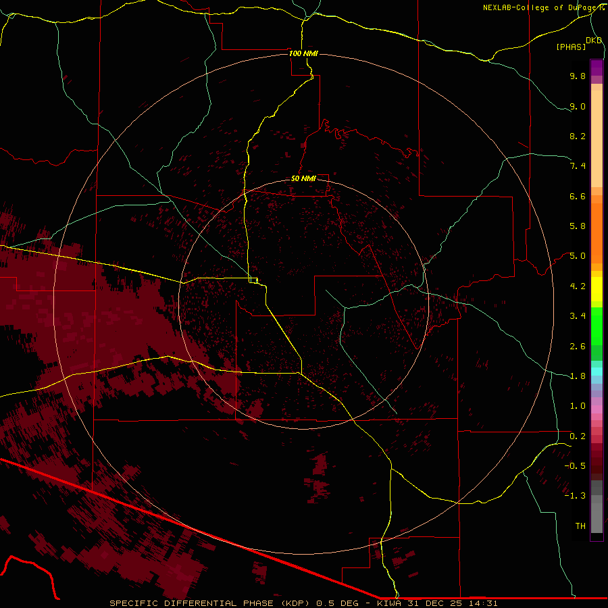Click the 5.0 value on color scale

(578, 256)
